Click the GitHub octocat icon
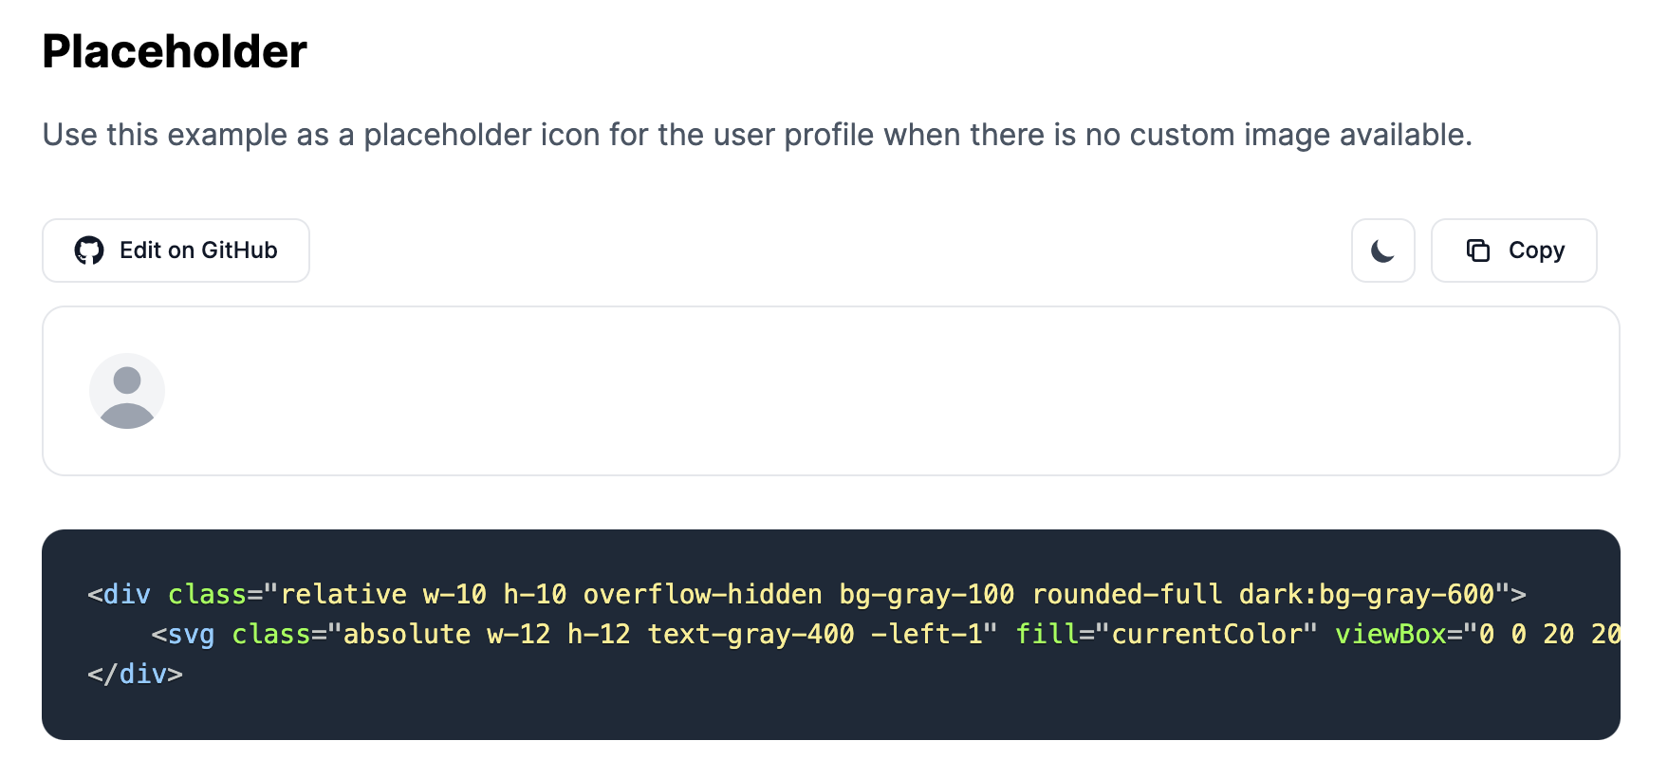 click(x=88, y=250)
